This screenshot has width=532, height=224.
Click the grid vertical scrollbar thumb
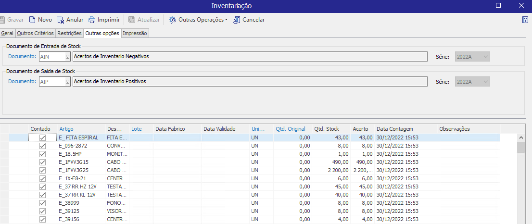click(x=521, y=147)
